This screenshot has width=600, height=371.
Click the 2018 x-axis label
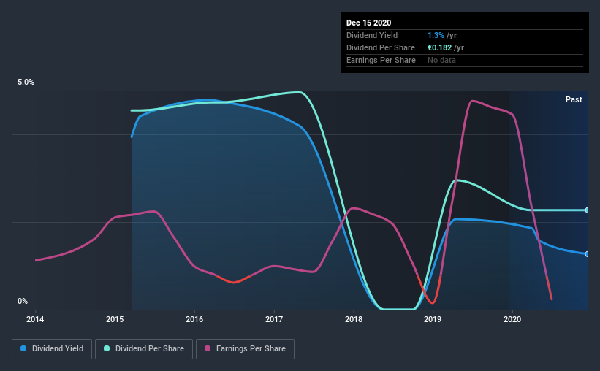coord(354,319)
